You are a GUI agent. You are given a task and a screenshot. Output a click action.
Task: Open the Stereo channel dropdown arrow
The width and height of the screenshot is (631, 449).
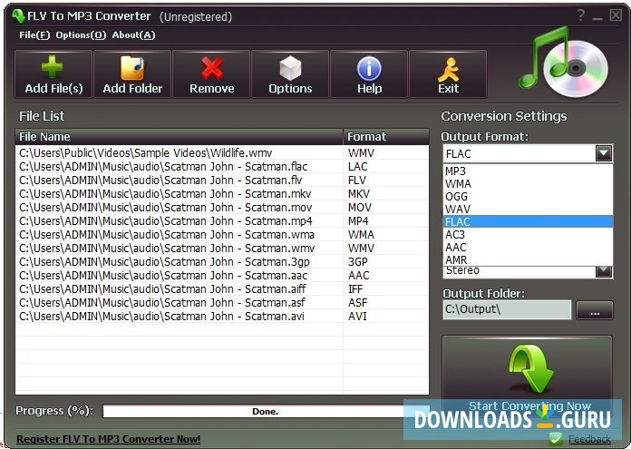click(603, 271)
